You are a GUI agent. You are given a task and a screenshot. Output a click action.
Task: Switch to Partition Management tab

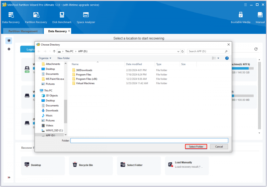[23, 31]
